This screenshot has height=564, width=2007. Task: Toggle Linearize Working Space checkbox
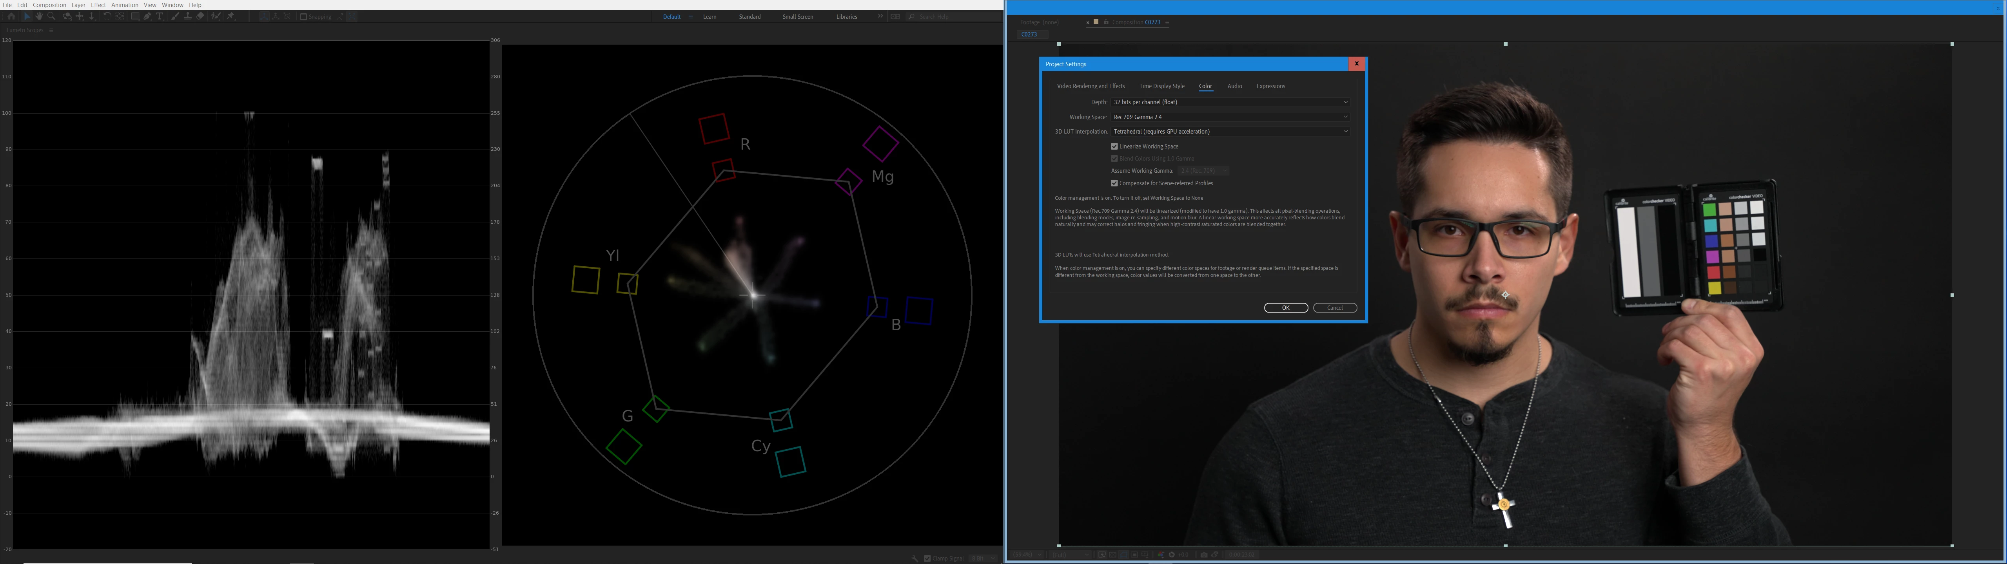tap(1114, 146)
